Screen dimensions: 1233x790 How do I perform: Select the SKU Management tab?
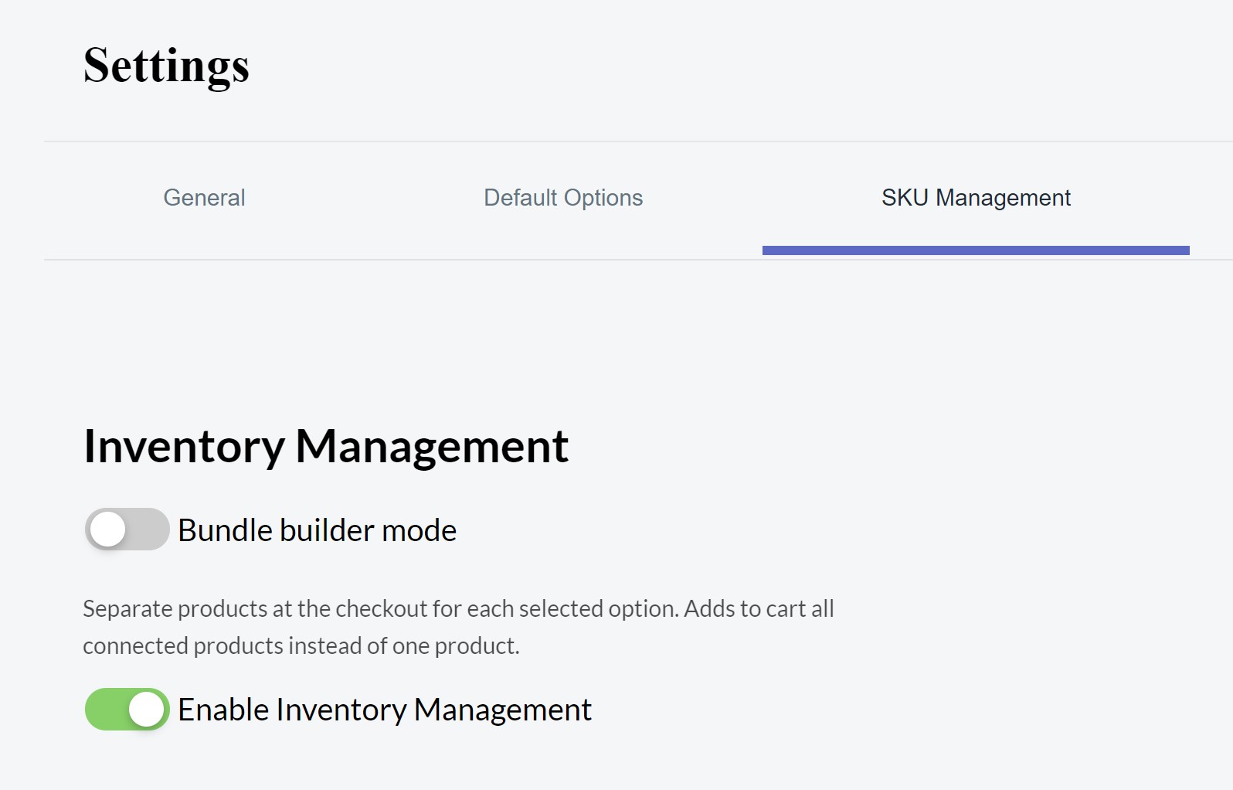(976, 198)
